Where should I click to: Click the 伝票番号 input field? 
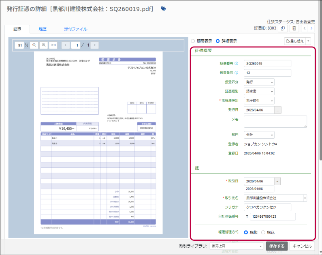[267, 73]
